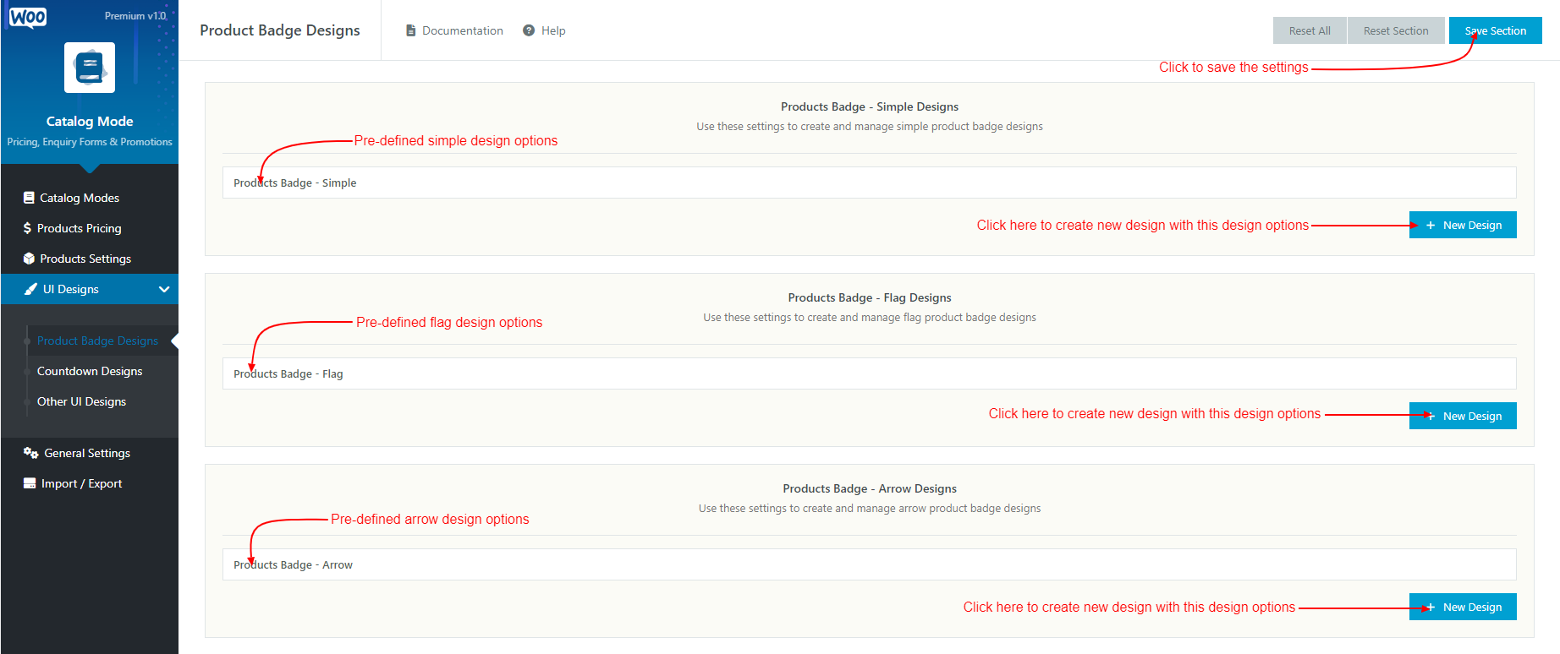This screenshot has width=1560, height=654.
Task: Expand the Products Badge - Simple row
Action: click(869, 183)
